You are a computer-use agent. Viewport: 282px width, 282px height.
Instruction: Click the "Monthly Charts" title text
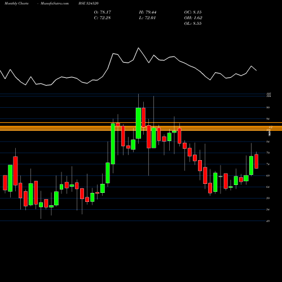coord(16,3)
